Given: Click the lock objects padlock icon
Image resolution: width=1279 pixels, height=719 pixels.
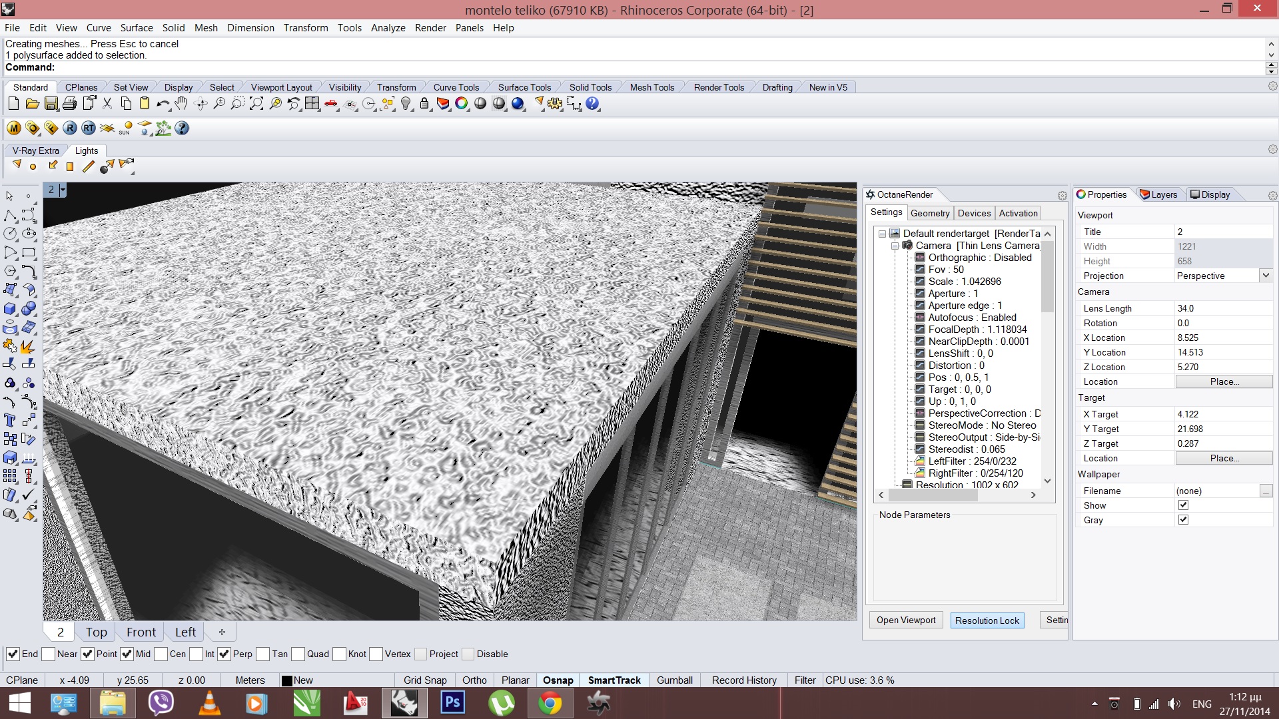Looking at the screenshot, I should [424, 104].
